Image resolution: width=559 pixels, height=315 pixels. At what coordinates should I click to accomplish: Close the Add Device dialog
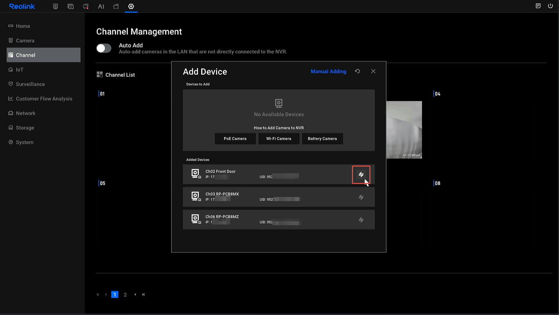click(373, 71)
